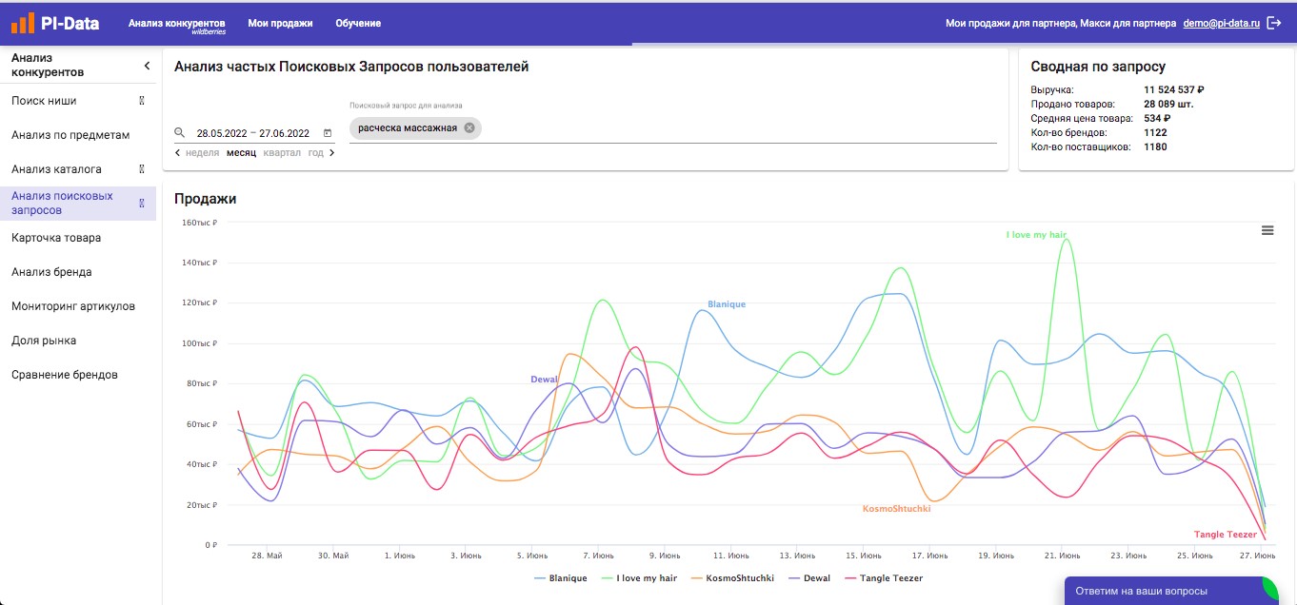Click the logout icon next to the email
The image size is (1297, 605).
click(x=1274, y=23)
